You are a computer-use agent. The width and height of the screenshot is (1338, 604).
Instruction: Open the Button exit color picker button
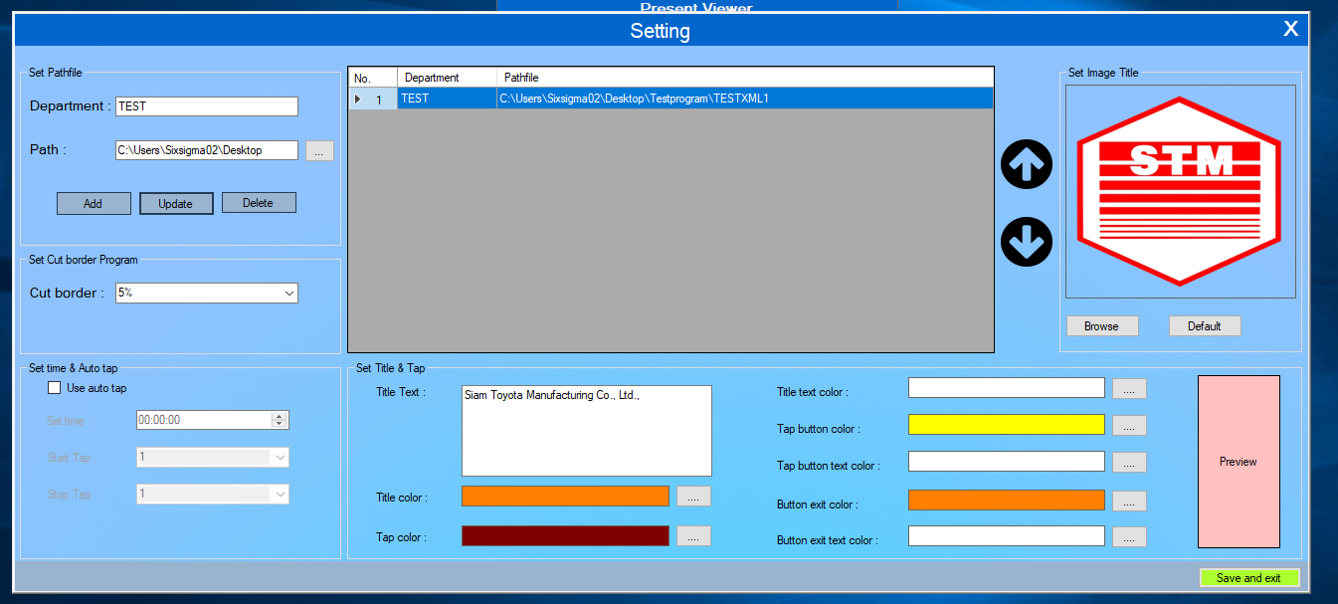(1129, 502)
